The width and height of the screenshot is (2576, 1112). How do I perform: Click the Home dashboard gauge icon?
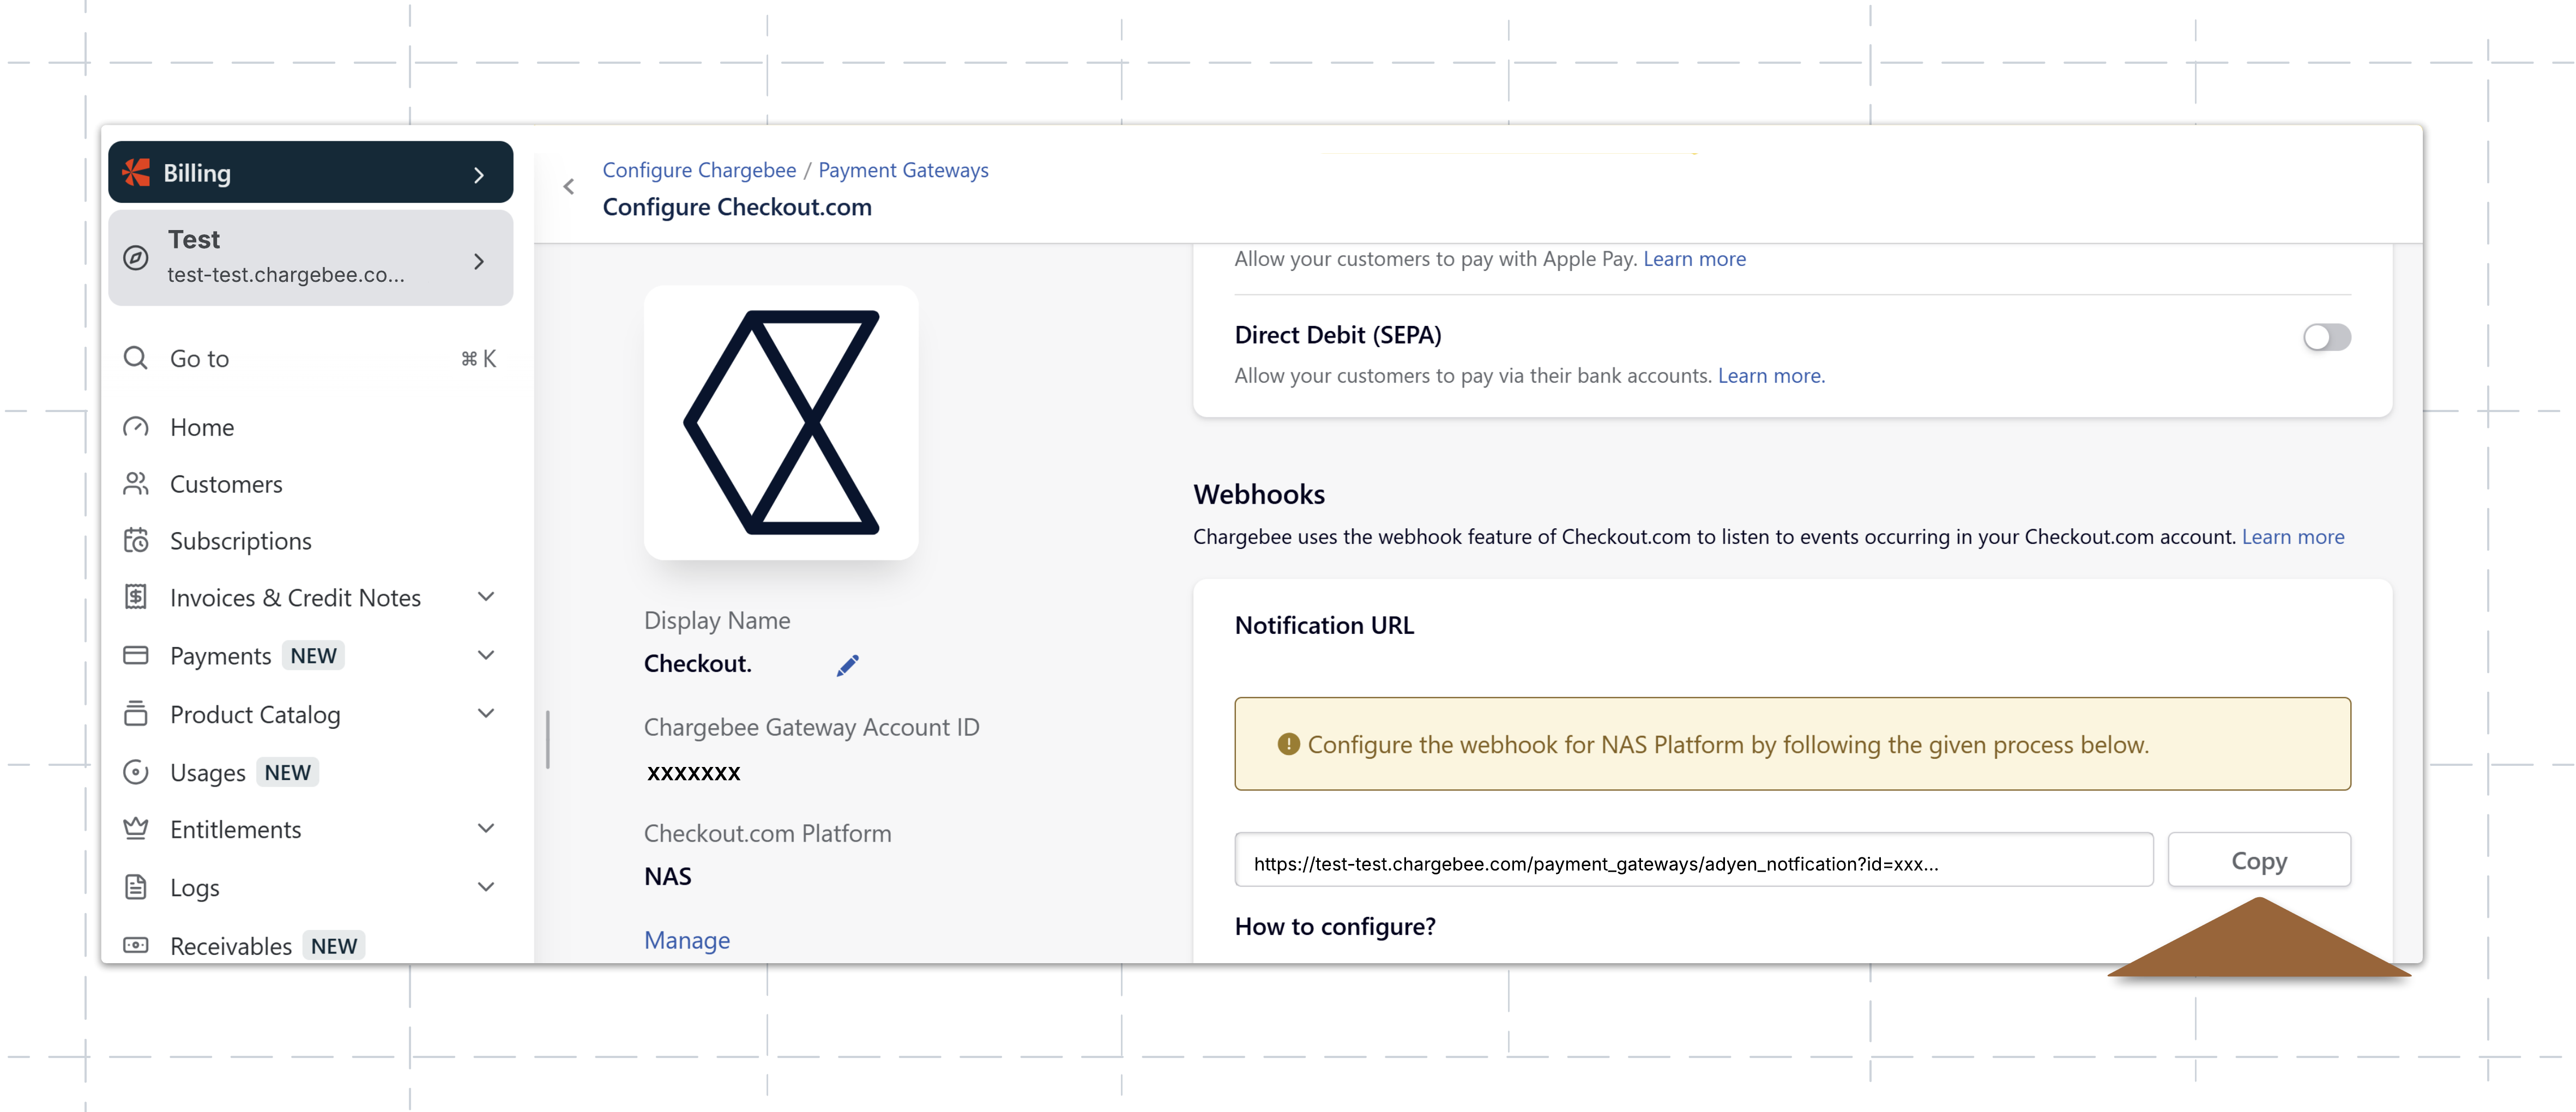pos(136,427)
